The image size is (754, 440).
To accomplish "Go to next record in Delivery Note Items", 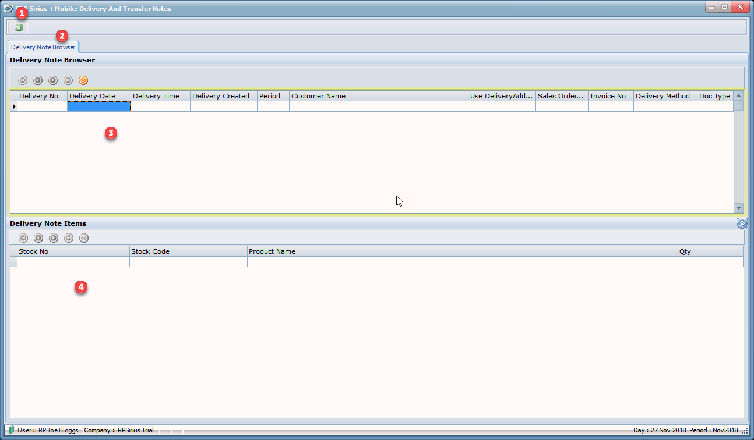I will click(54, 238).
